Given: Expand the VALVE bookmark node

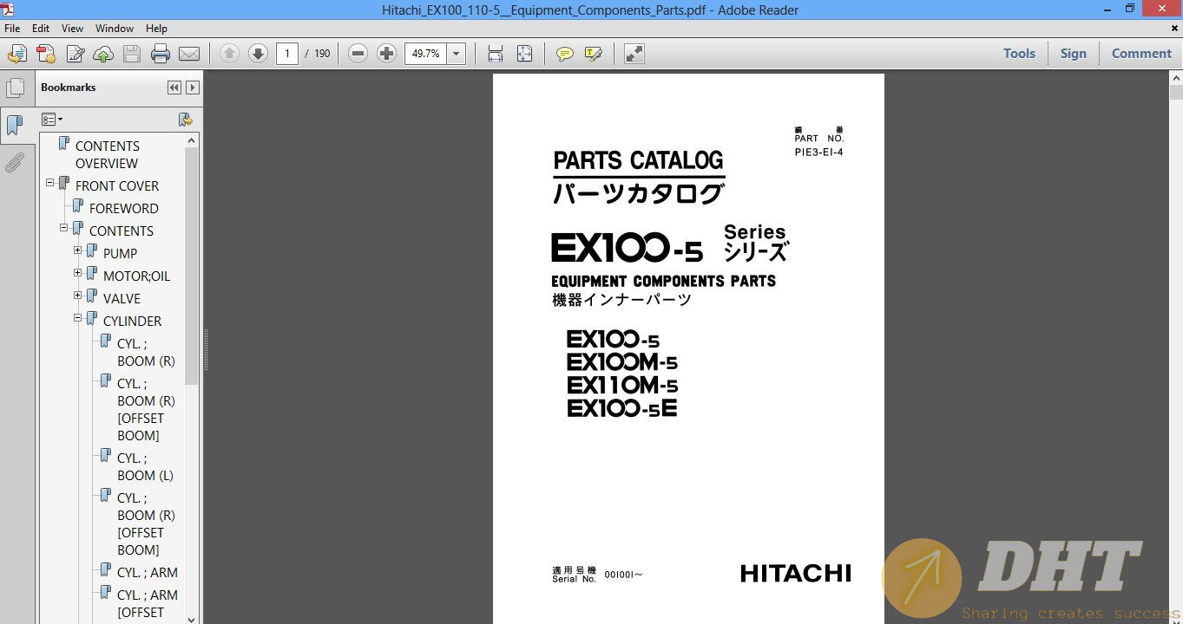Looking at the screenshot, I should click(78, 296).
